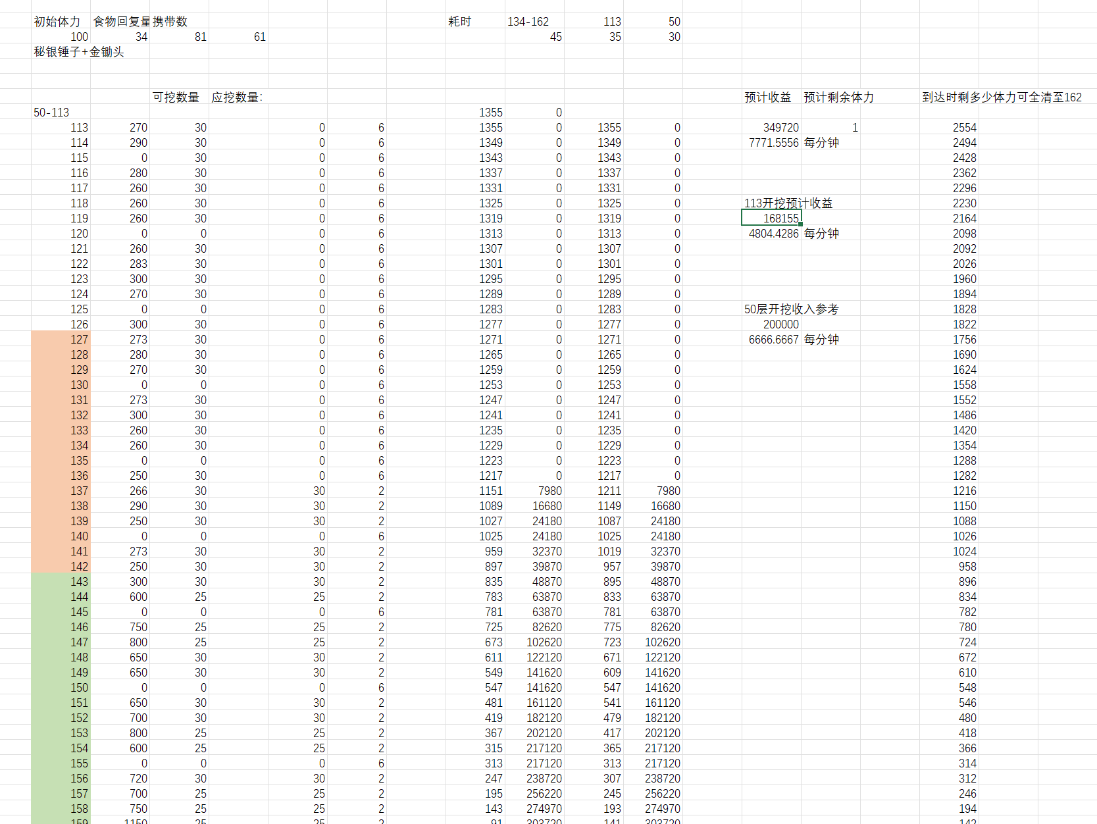Click the food recovery value 34
The height and width of the screenshot is (824, 1097).
[120, 36]
